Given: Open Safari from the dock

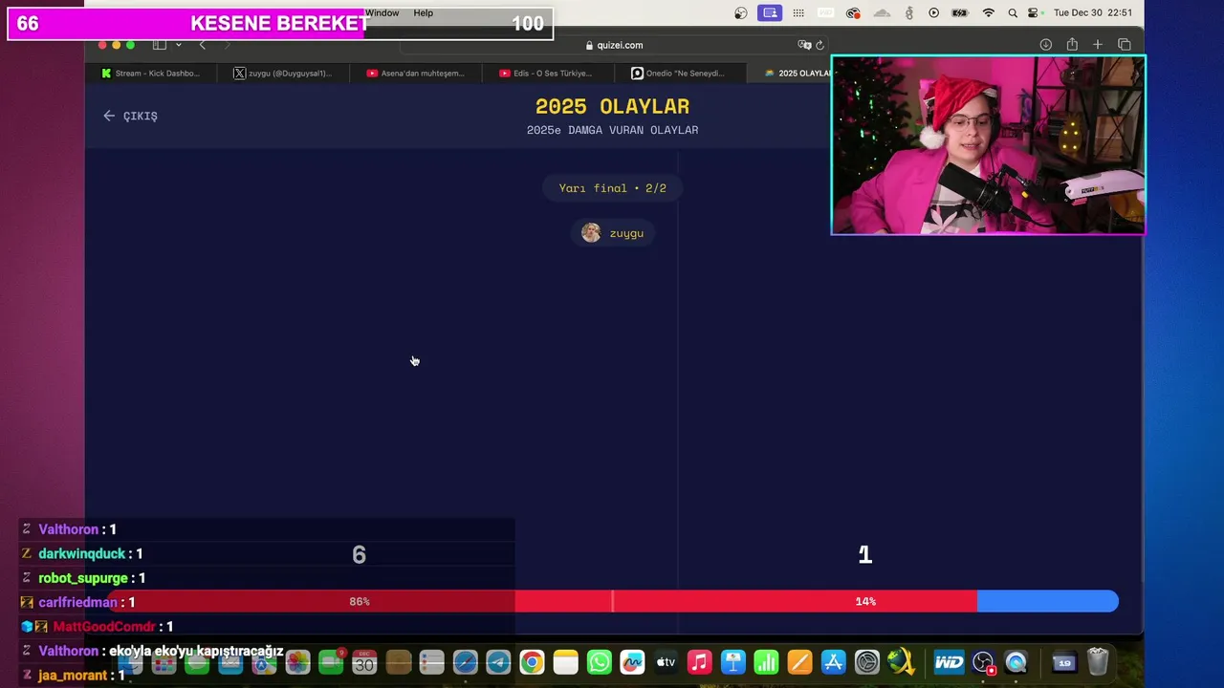Looking at the screenshot, I should tap(466, 662).
